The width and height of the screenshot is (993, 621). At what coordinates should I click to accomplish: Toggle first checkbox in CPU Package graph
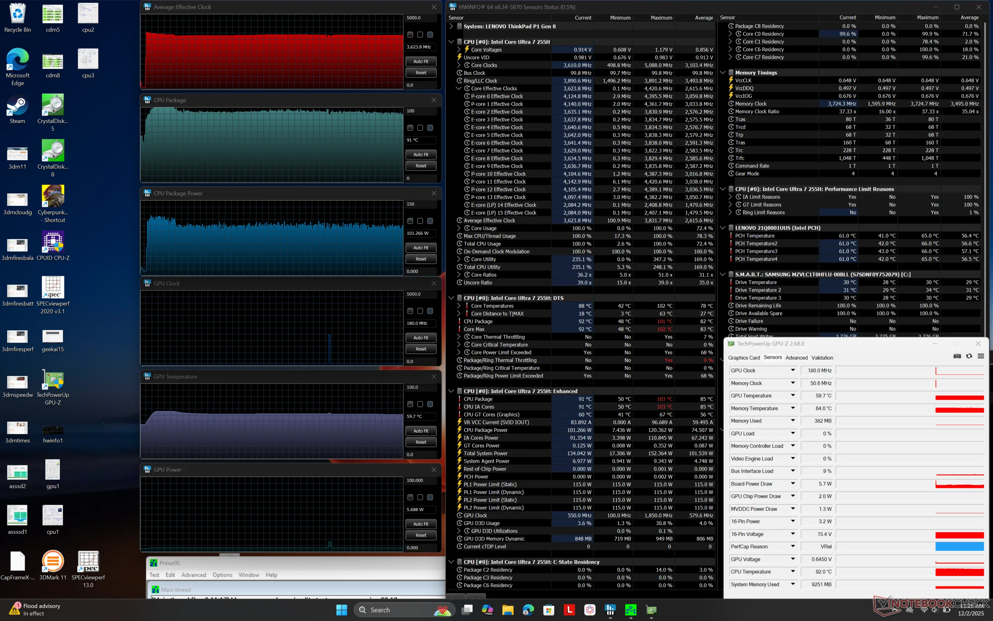(410, 128)
